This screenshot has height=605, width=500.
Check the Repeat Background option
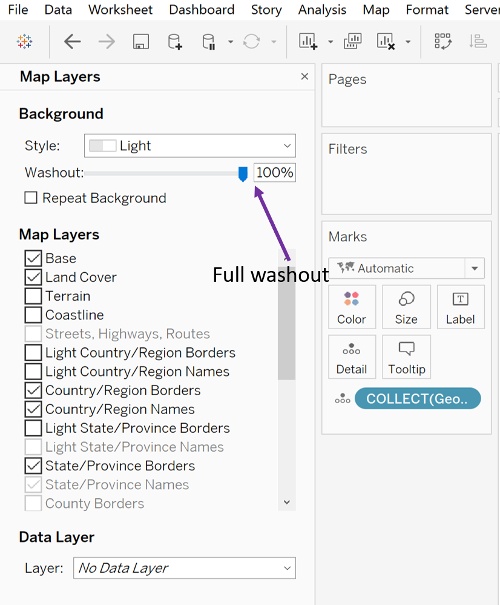pos(31,198)
